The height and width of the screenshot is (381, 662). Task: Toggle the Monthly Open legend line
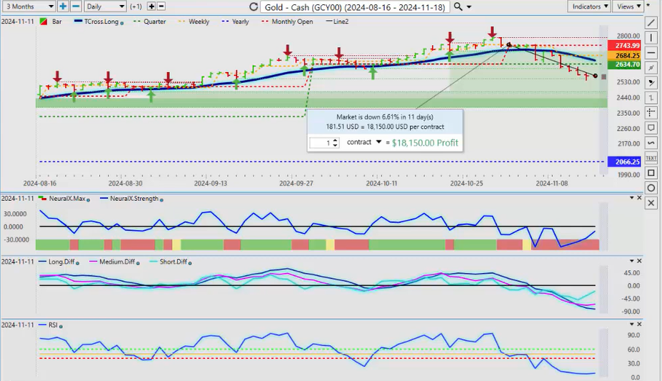point(289,21)
